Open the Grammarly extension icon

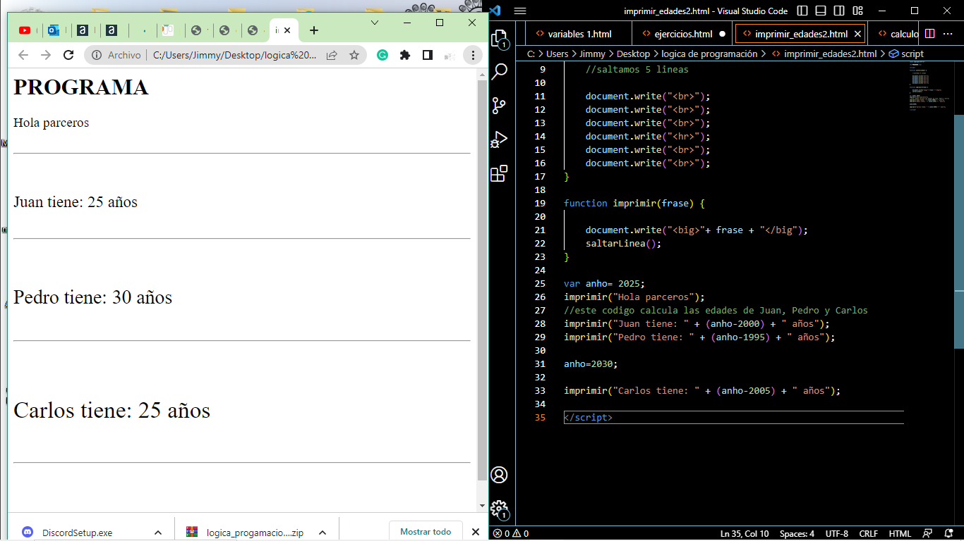pos(382,55)
